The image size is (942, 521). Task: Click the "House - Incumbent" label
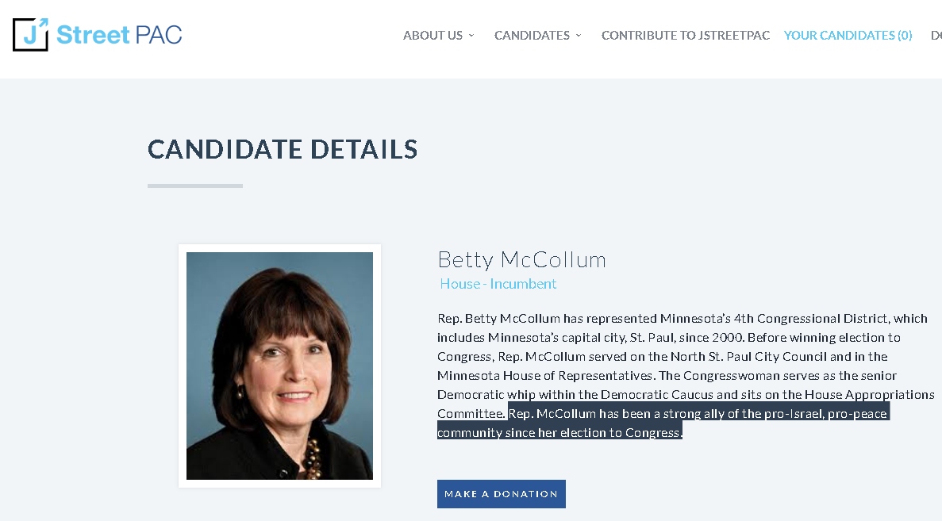click(x=498, y=284)
